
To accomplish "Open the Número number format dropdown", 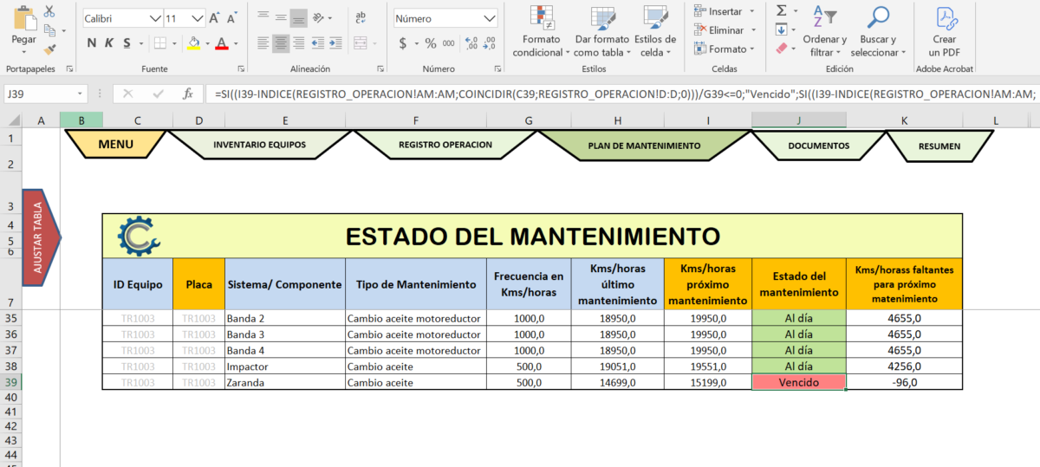I will (x=491, y=18).
